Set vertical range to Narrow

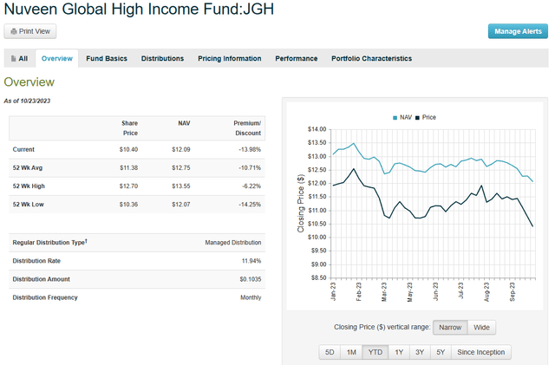(x=450, y=328)
